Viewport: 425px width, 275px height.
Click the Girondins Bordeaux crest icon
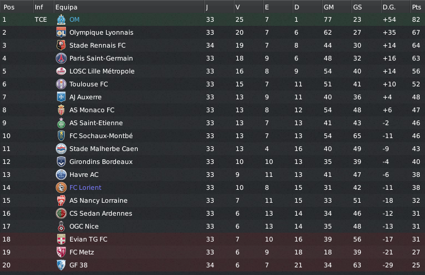click(61, 162)
